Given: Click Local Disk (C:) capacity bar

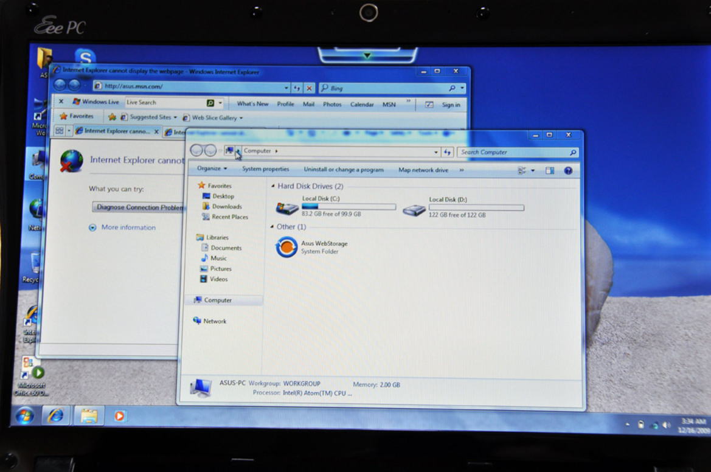Looking at the screenshot, I should point(349,207).
